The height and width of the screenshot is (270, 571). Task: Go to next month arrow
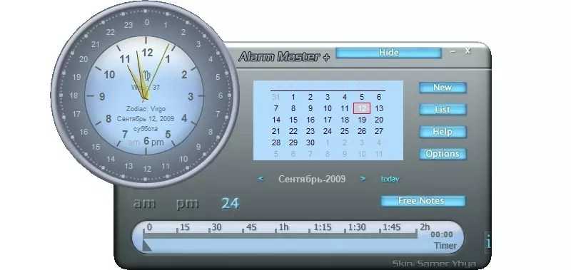click(363, 179)
